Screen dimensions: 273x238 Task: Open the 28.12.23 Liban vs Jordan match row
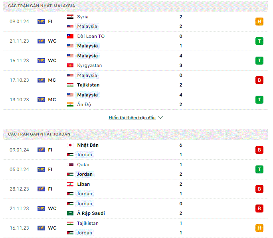coord(136,189)
